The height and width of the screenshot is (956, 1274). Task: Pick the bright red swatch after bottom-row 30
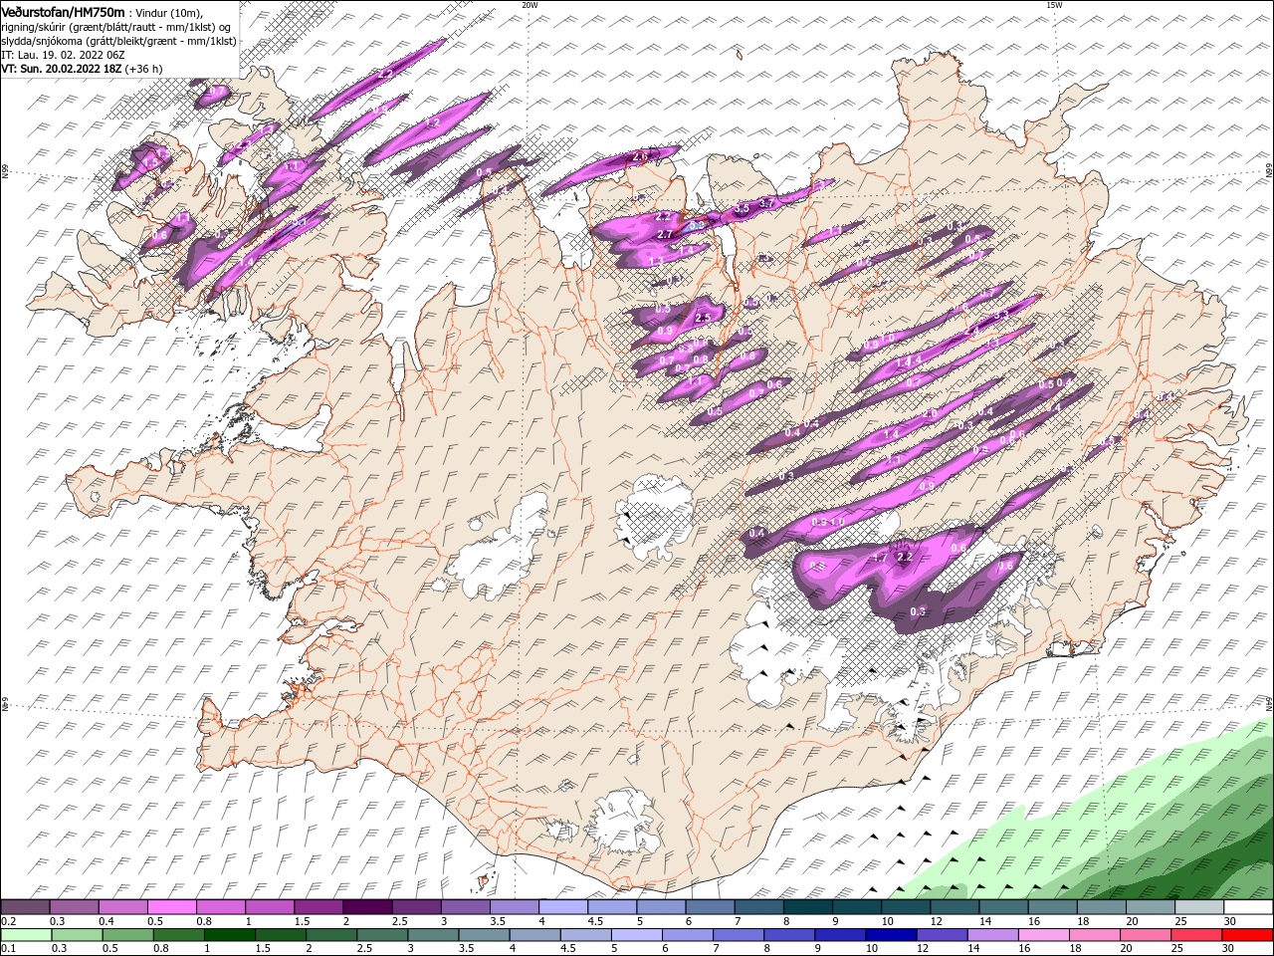point(1247,934)
